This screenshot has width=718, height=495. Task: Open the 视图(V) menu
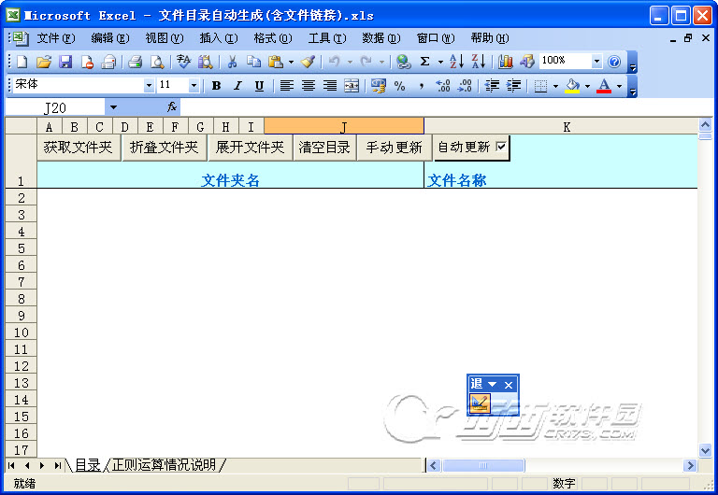pyautogui.click(x=165, y=38)
